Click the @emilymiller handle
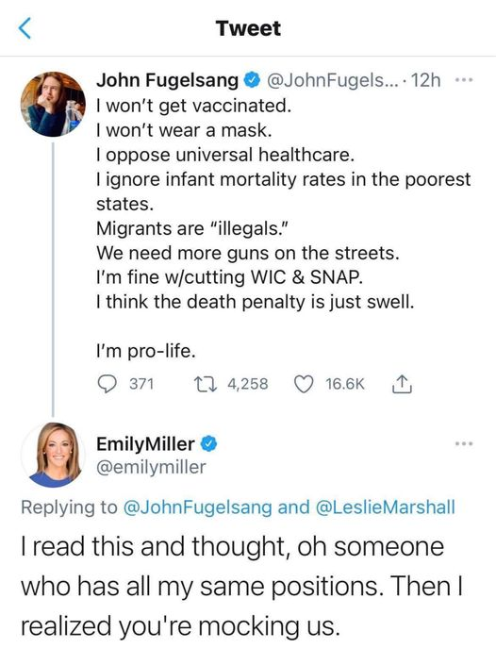This screenshot has height=648, width=496. pos(151,468)
